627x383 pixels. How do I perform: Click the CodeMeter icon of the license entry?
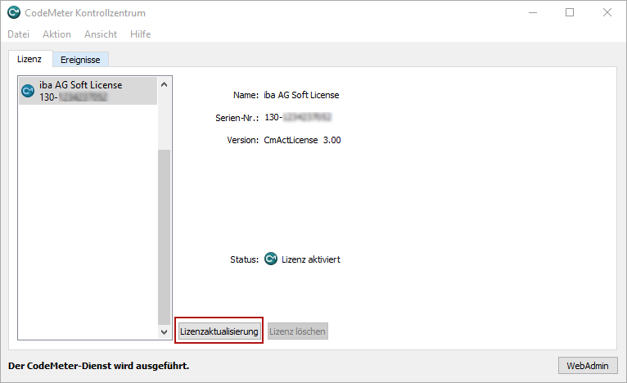[x=28, y=91]
